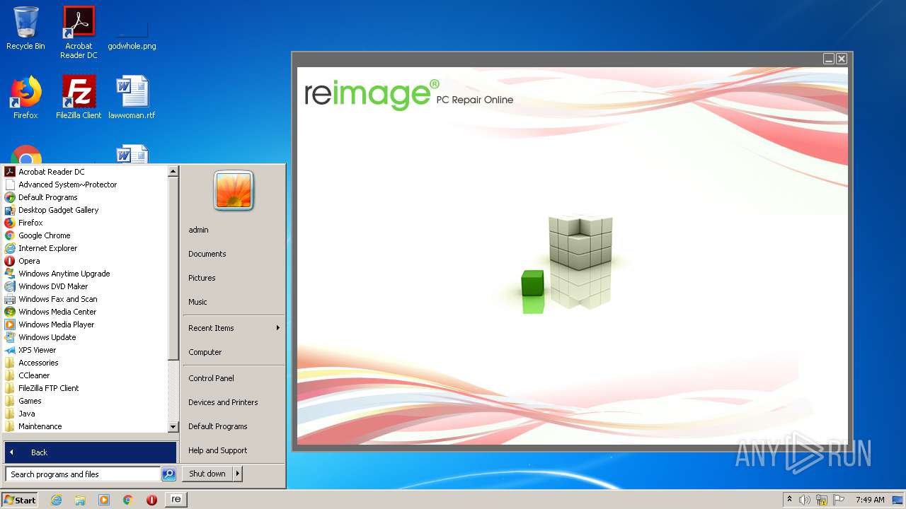Click the Start button
The height and width of the screenshot is (509, 906).
(20, 500)
